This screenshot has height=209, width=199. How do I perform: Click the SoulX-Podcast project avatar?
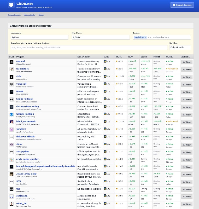pyautogui.click(x=11, y=99)
